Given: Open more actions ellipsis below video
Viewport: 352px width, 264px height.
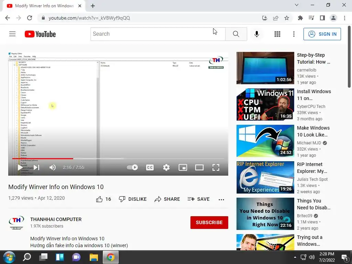Looking at the screenshot, I should (x=221, y=200).
